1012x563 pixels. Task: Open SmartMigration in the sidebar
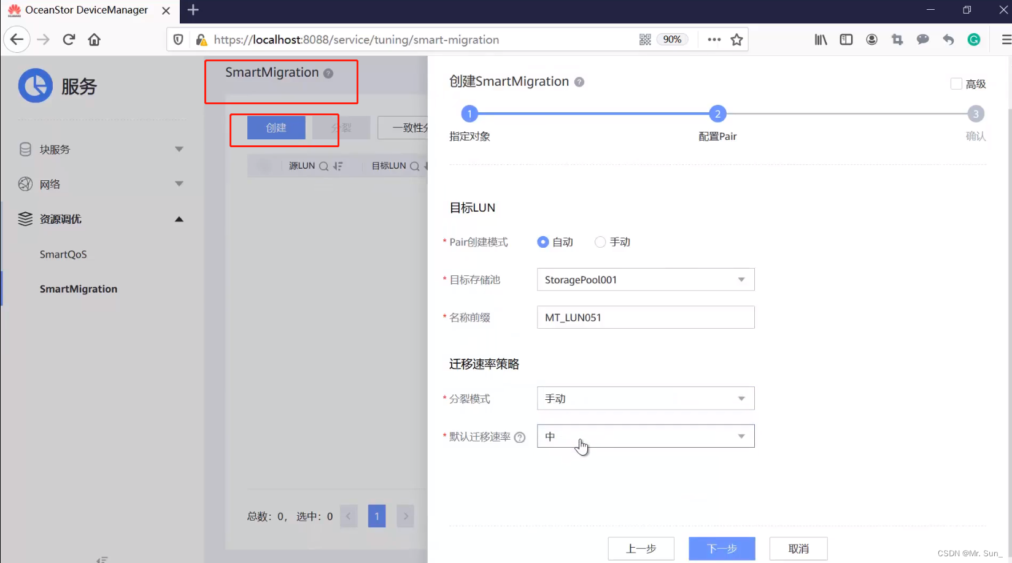(79, 289)
